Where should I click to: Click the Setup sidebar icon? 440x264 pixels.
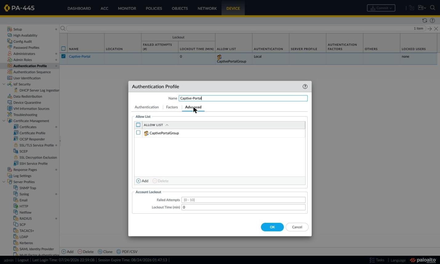pyautogui.click(x=10, y=29)
